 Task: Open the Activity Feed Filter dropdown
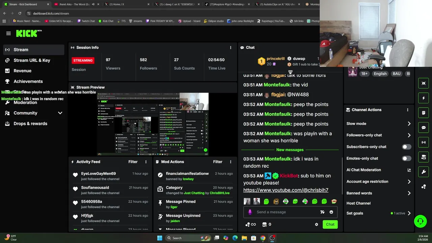point(133,162)
